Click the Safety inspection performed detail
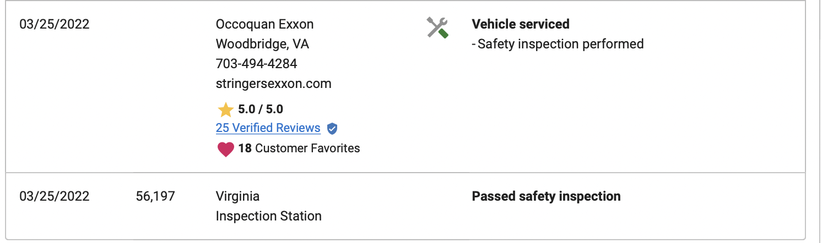822x243 pixels. (558, 44)
